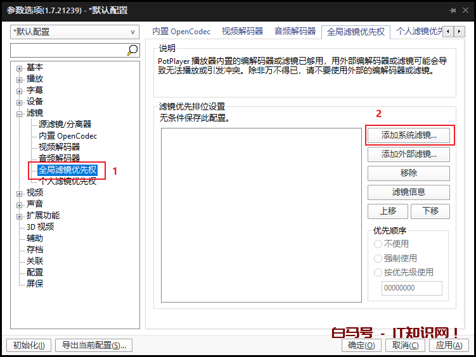
Task: Open the 内置 OpenCodec tab
Action: (182, 31)
